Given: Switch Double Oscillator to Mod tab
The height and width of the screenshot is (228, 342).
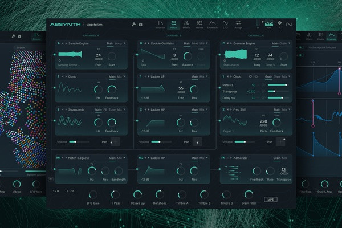Looking at the screenshot, I should click(x=195, y=44).
